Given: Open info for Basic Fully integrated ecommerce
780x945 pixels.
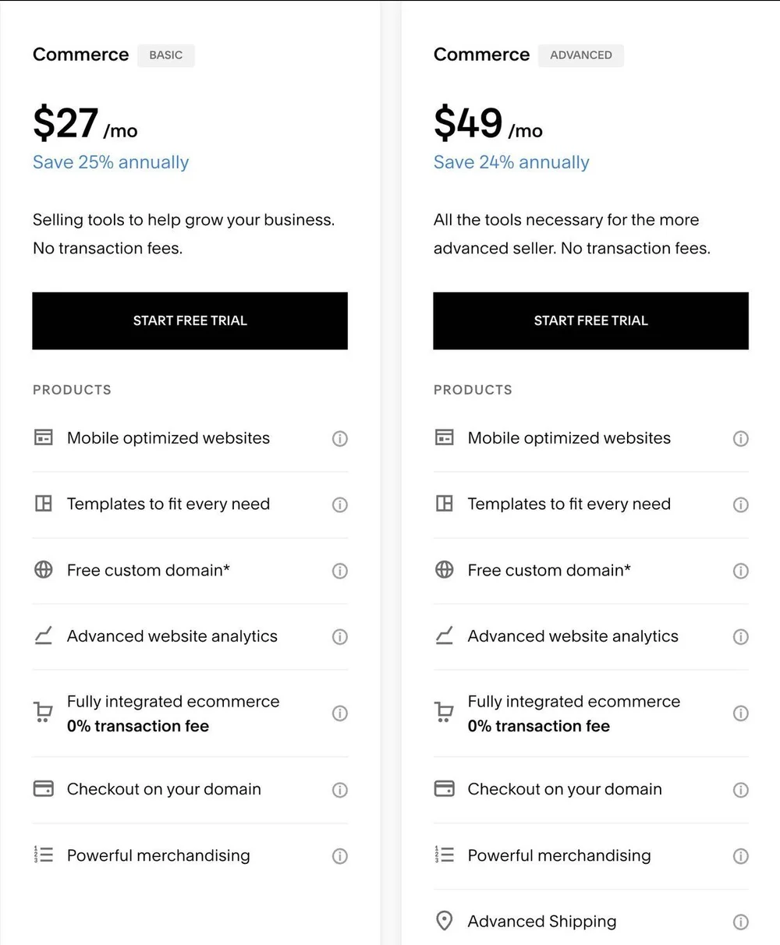Looking at the screenshot, I should (x=339, y=713).
